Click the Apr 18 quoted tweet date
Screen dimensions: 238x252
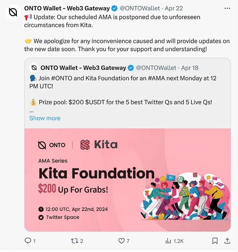point(190,68)
